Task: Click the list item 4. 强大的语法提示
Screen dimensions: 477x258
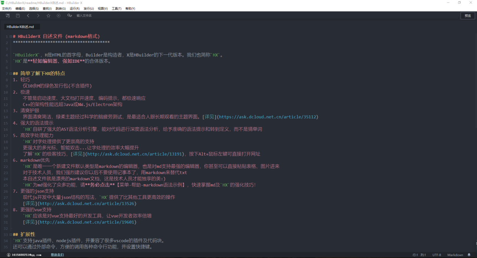Action: pyautogui.click(x=33, y=123)
